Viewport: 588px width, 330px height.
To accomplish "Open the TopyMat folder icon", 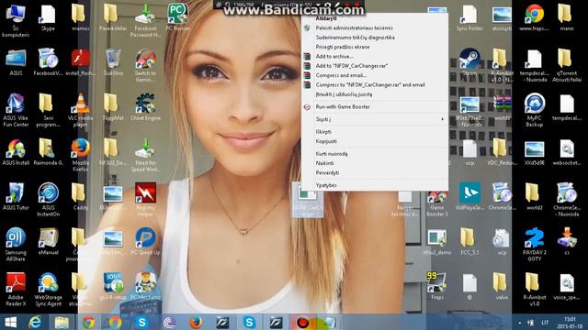I will coord(113,107).
